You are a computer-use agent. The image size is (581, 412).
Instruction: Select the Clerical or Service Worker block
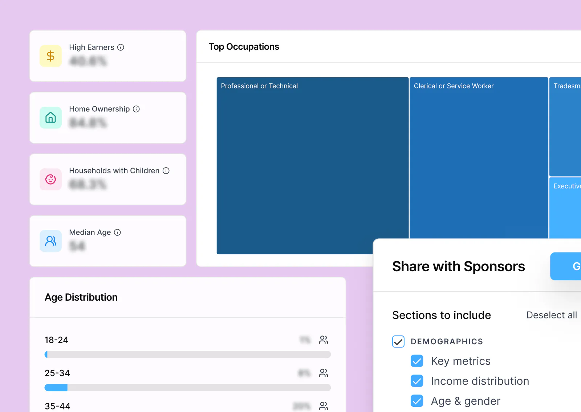479,158
